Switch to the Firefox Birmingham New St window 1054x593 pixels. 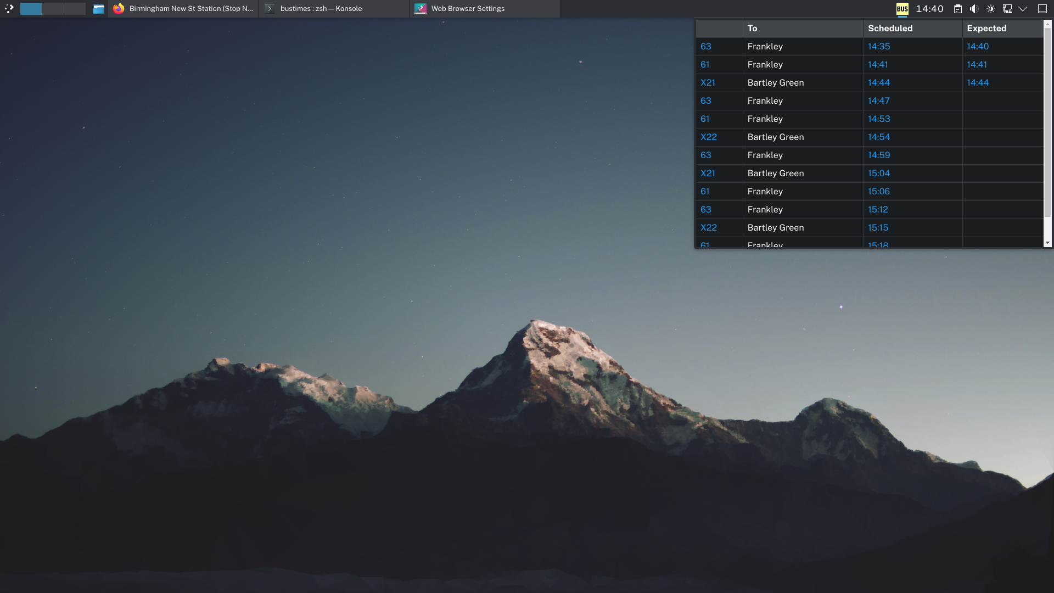coord(183,9)
